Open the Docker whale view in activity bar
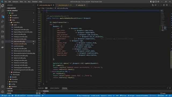The width and height of the screenshot is (172, 97). [x=2, y=47]
